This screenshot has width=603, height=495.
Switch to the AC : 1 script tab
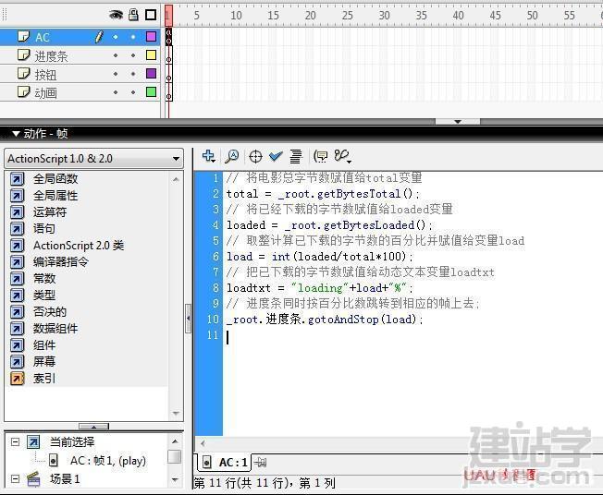click(x=225, y=463)
